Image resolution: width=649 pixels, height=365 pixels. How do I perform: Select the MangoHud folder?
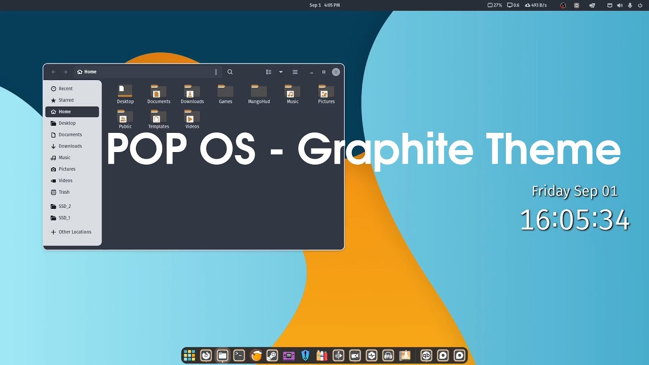tap(259, 94)
